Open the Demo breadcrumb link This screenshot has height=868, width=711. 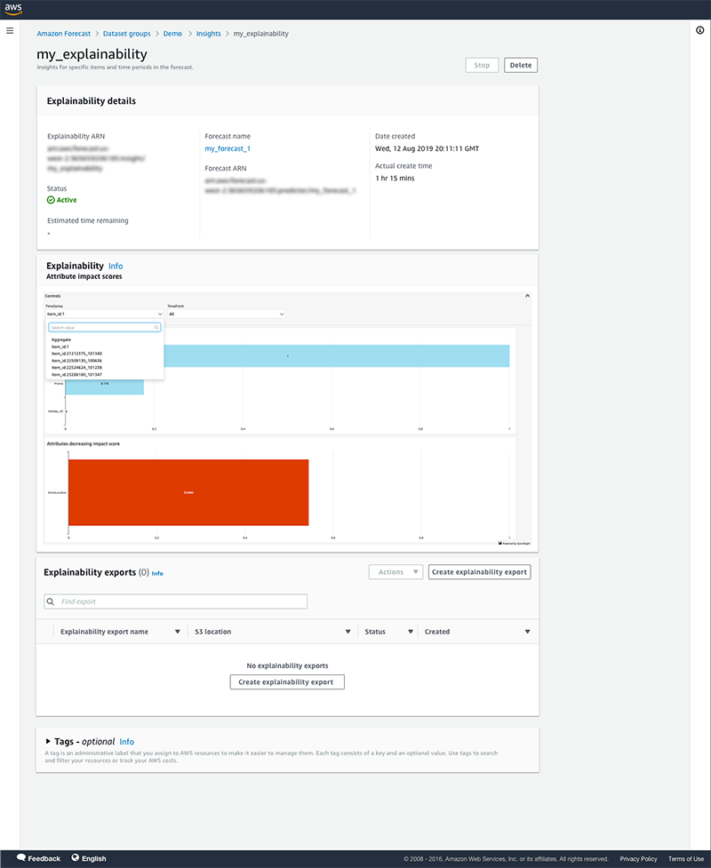(172, 34)
